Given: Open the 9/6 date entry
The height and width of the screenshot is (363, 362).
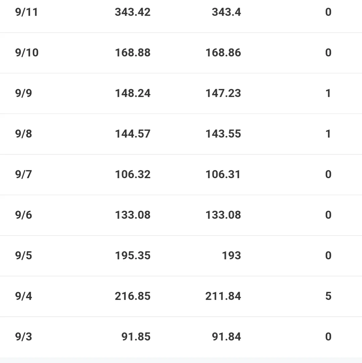Looking at the screenshot, I should tap(23, 215).
